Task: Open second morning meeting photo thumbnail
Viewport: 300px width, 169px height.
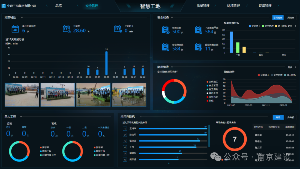Action: pos(57,95)
